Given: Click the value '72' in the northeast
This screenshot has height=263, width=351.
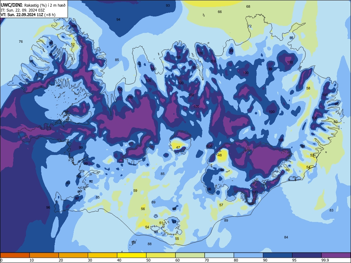Looking at the screenshot, I should point(250,26).
